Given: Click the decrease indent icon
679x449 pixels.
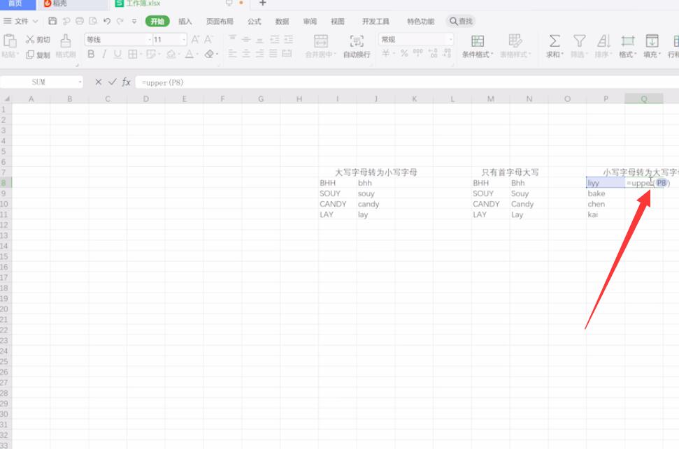Looking at the screenshot, I should tap(275, 39).
